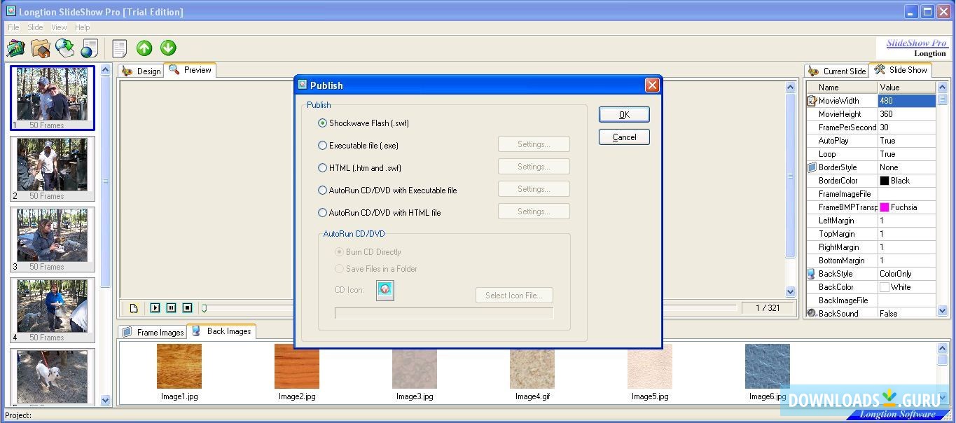
Task: Click the AutoPlay value True
Action: (906, 141)
